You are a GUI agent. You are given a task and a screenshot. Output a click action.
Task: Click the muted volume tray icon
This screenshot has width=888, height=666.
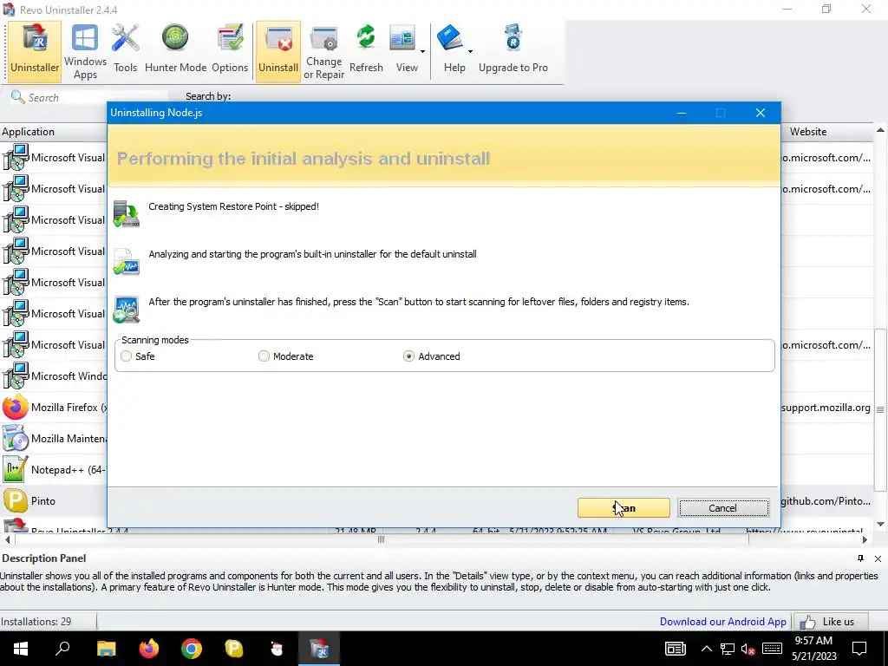[x=748, y=649]
